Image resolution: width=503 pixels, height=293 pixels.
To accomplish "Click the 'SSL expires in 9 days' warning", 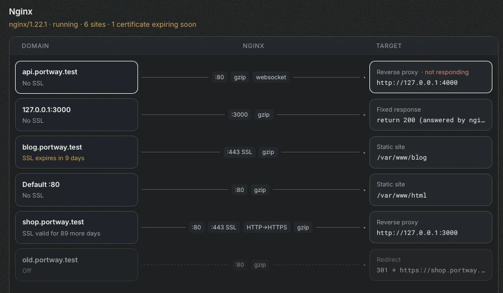I will pos(53,158).
